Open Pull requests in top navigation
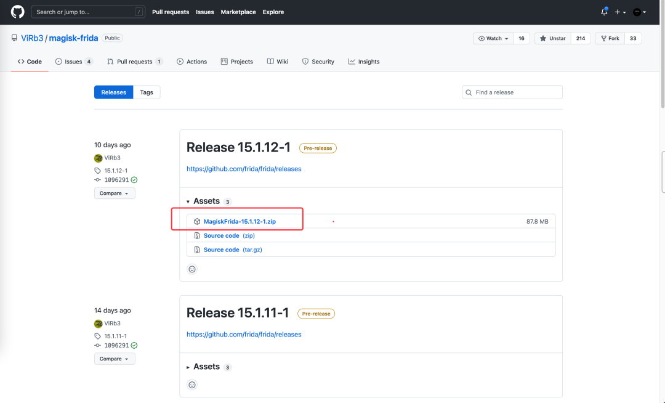Viewport: 665px width, 403px height. (171, 12)
